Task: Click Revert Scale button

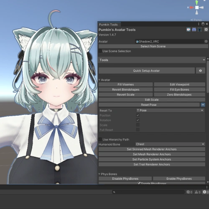Action: (x=126, y=94)
